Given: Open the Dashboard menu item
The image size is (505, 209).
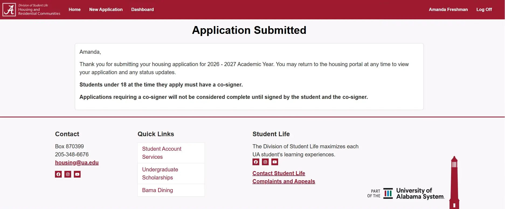Looking at the screenshot, I should (142, 10).
